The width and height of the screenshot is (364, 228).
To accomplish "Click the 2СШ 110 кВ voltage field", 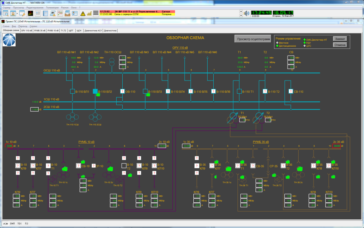I will click(34, 109).
